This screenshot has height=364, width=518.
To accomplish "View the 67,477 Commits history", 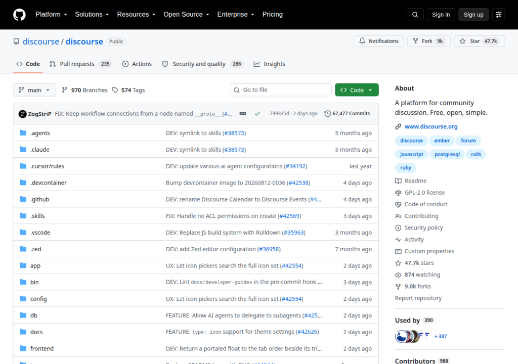I will [347, 114].
